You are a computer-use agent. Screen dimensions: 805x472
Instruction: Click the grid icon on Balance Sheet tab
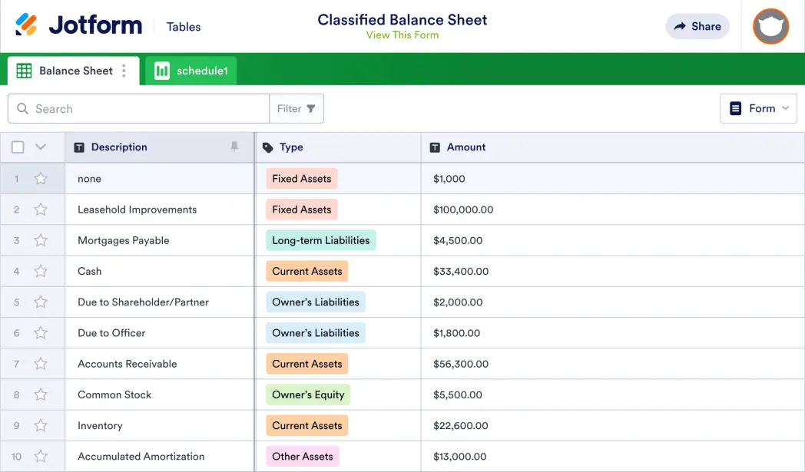pos(23,70)
